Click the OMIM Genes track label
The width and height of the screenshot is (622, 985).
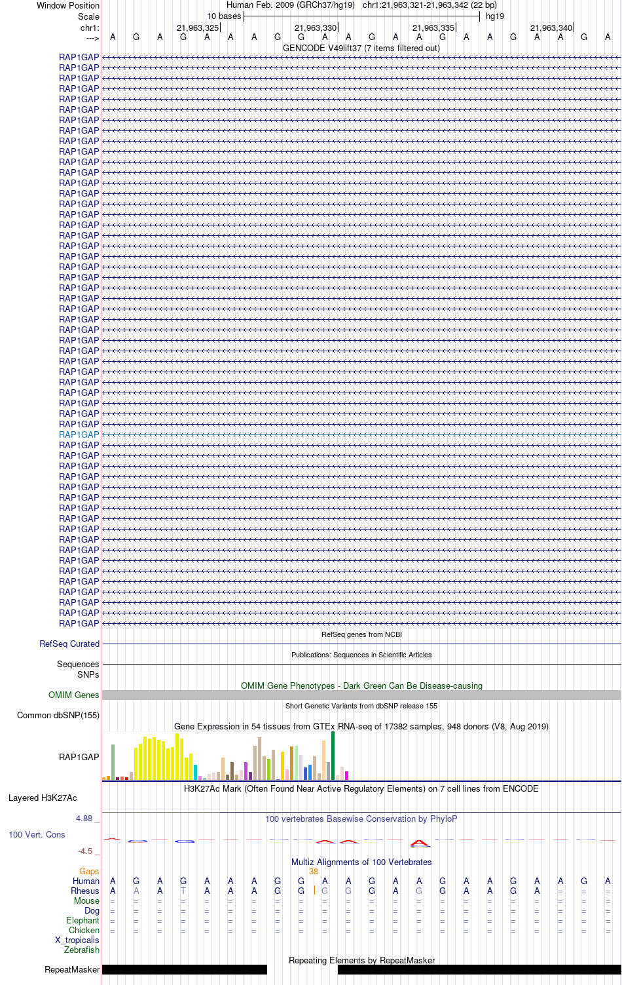[74, 695]
